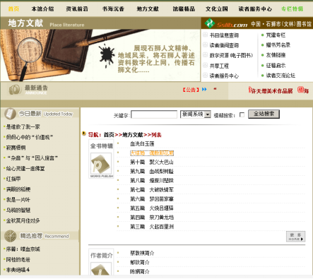Click the 全站搜索 button

pyautogui.click(x=264, y=114)
